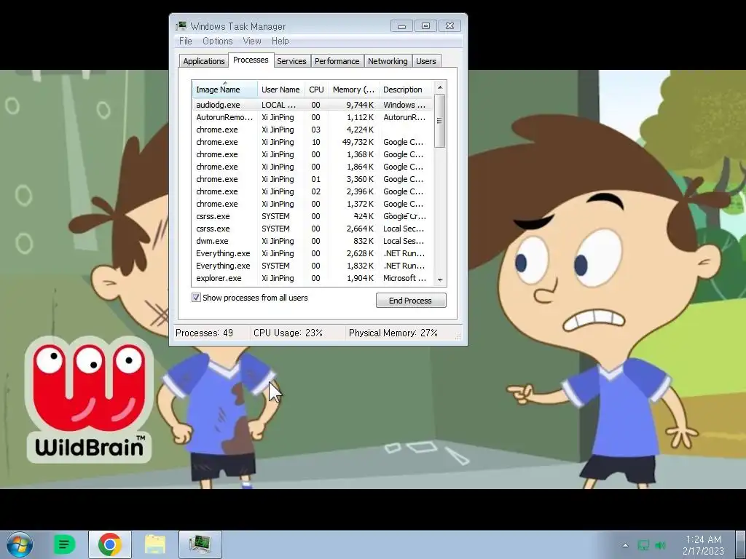Sort by Description column header
The height and width of the screenshot is (559, 746).
407,90
